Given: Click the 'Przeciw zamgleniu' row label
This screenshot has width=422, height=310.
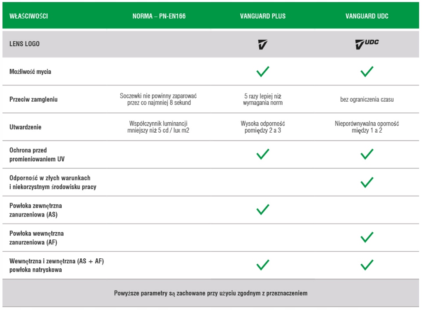Looking at the screenshot, I should coord(34,100).
